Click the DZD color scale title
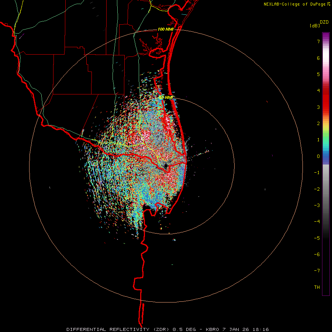 [324, 22]
